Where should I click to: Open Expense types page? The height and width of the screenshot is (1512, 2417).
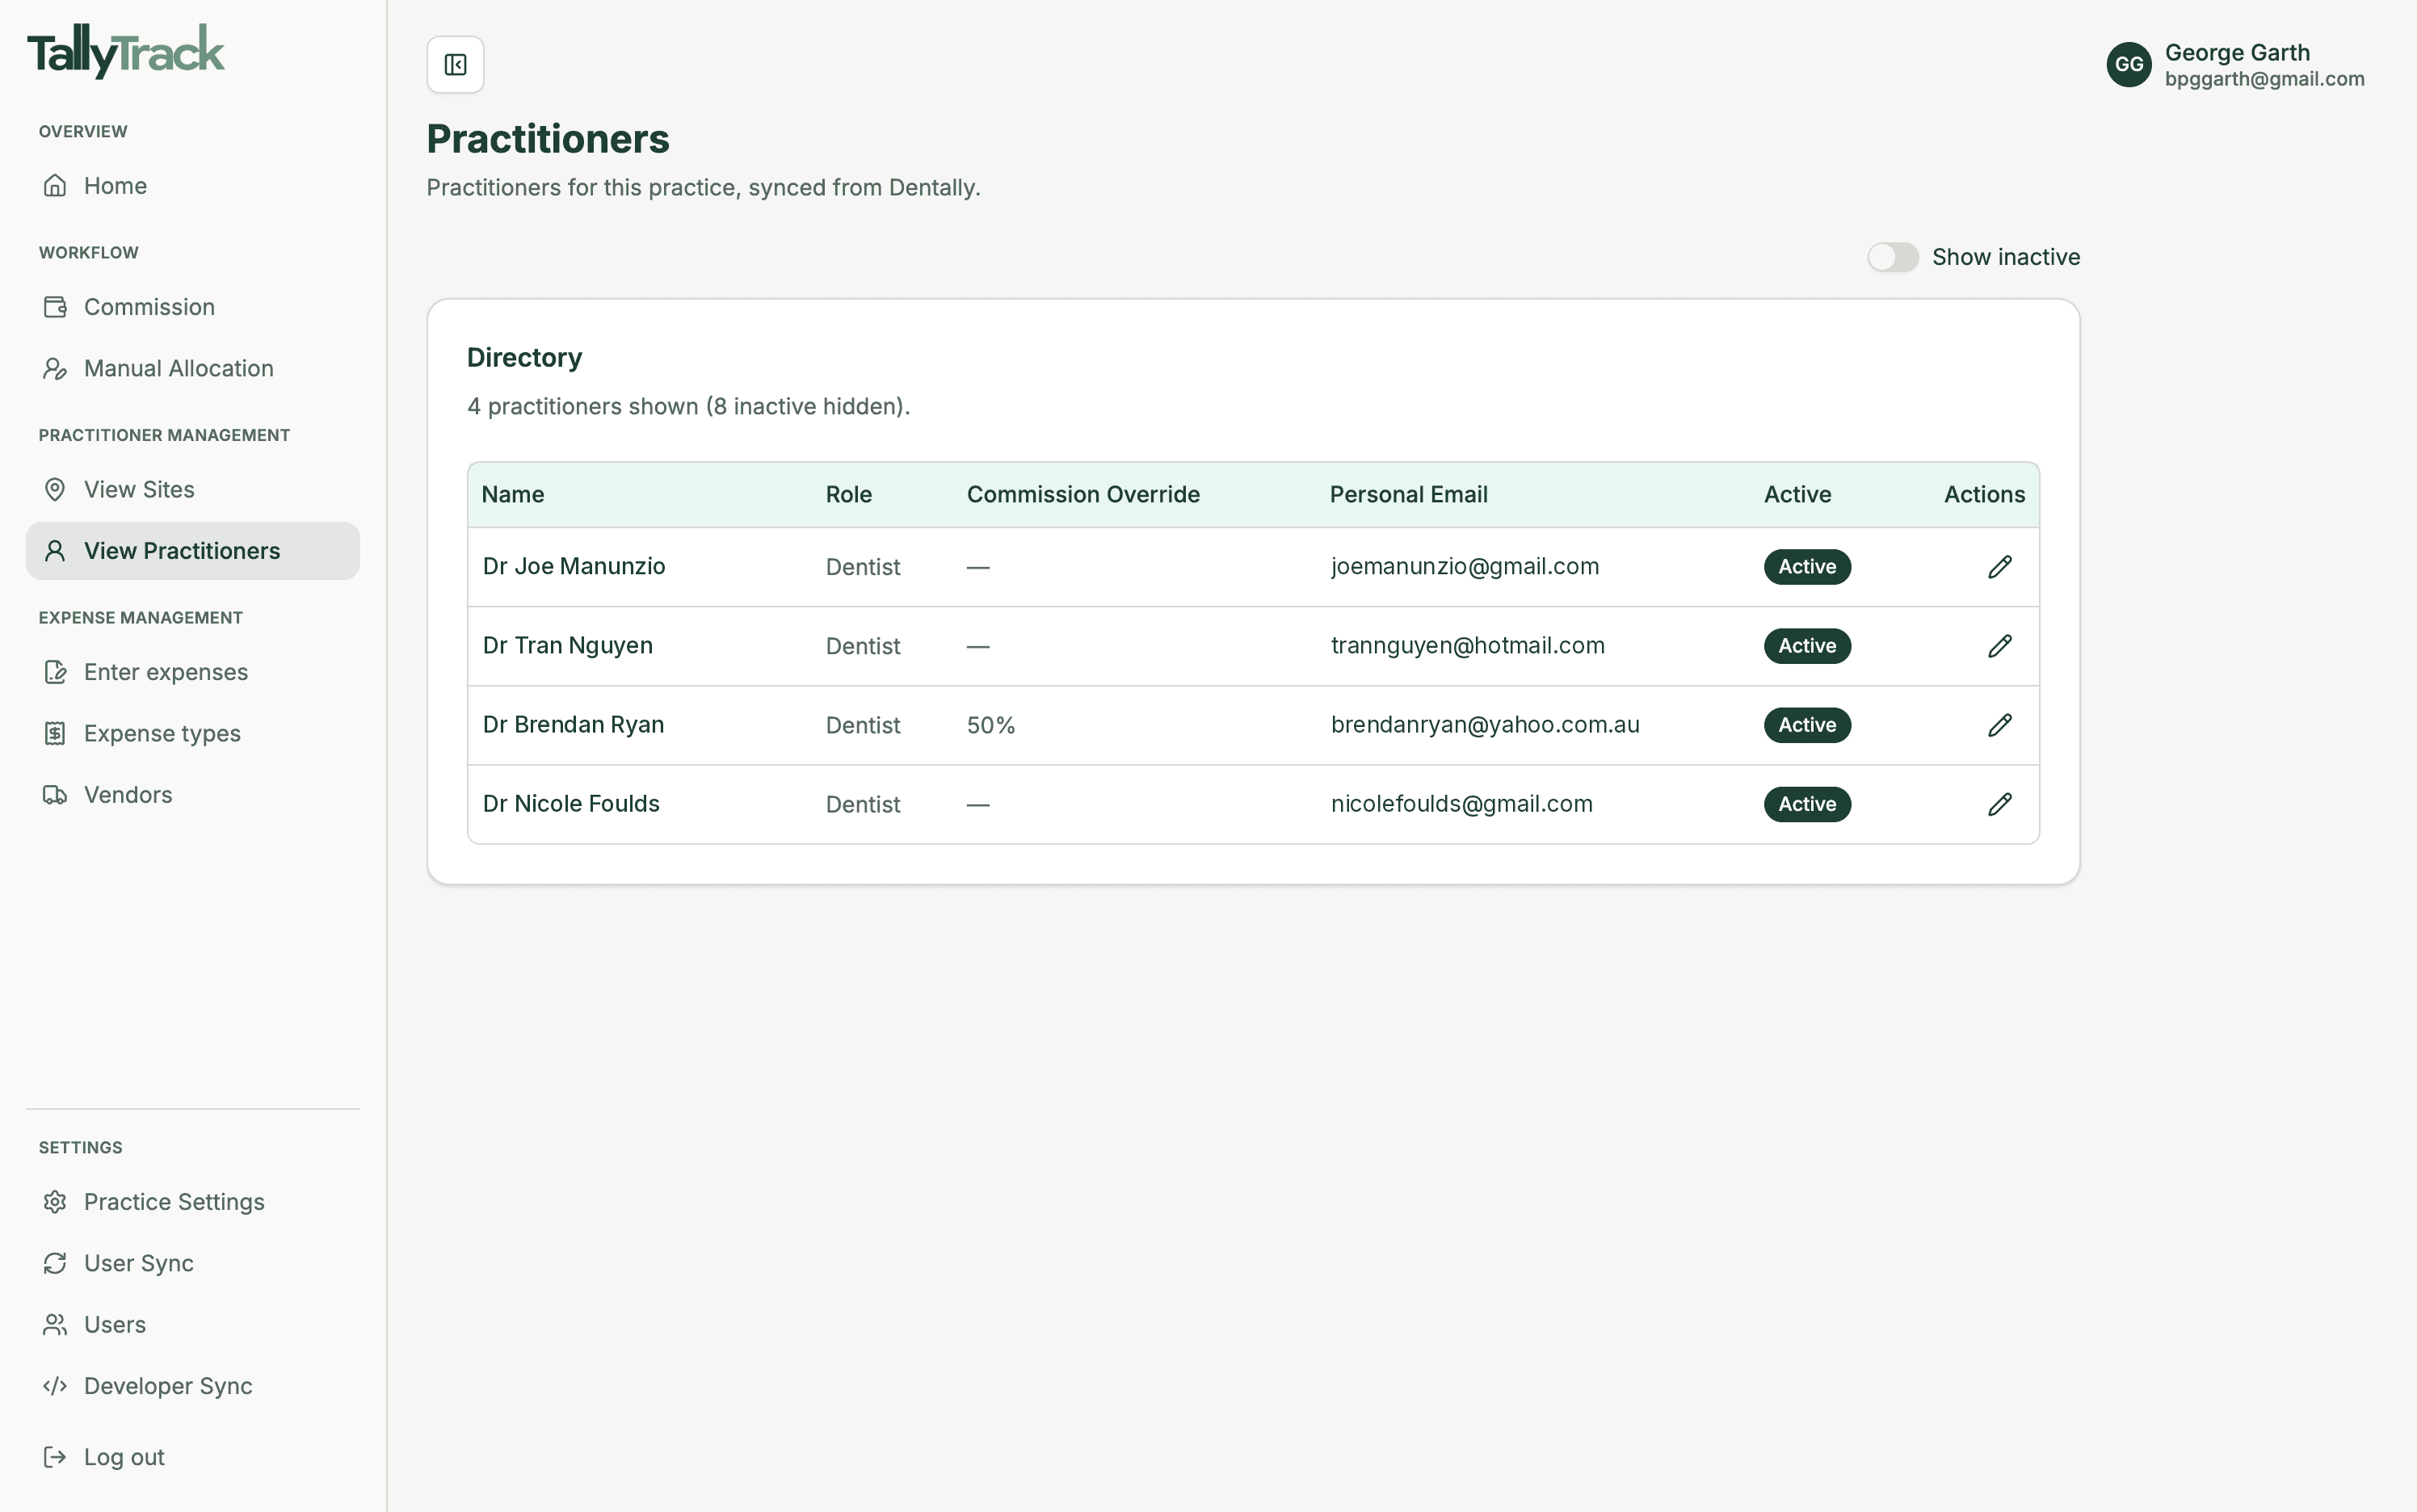click(x=193, y=734)
